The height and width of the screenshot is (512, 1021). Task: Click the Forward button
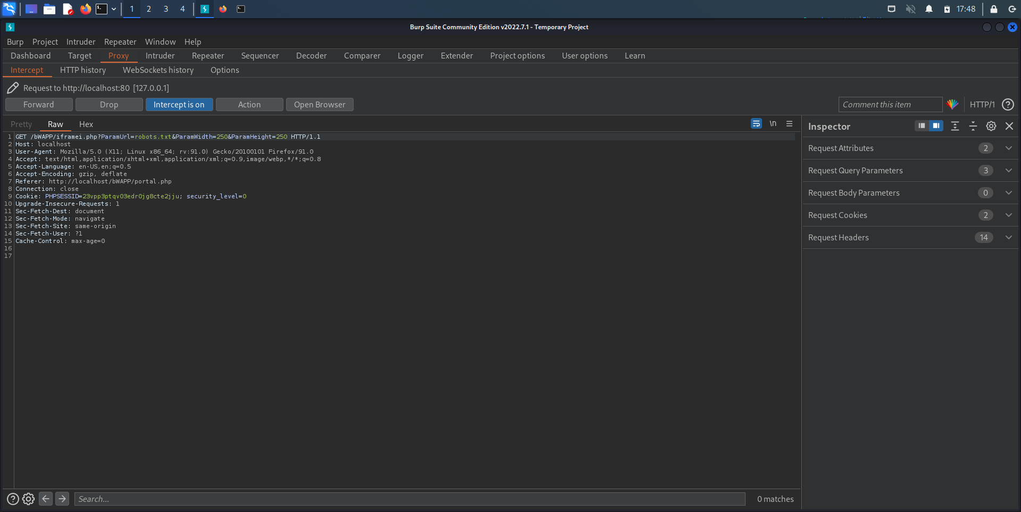[x=39, y=105]
